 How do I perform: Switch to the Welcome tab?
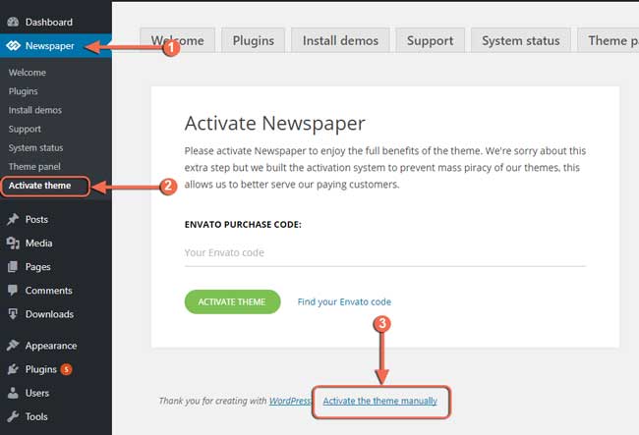(x=177, y=40)
